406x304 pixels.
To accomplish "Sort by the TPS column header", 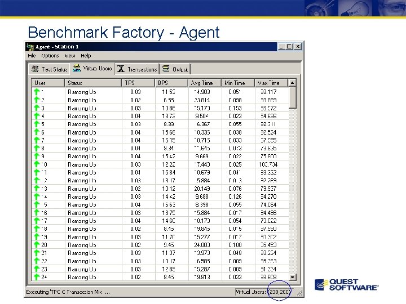I will 138,83.
